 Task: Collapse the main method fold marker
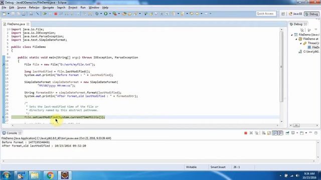pos(10,57)
